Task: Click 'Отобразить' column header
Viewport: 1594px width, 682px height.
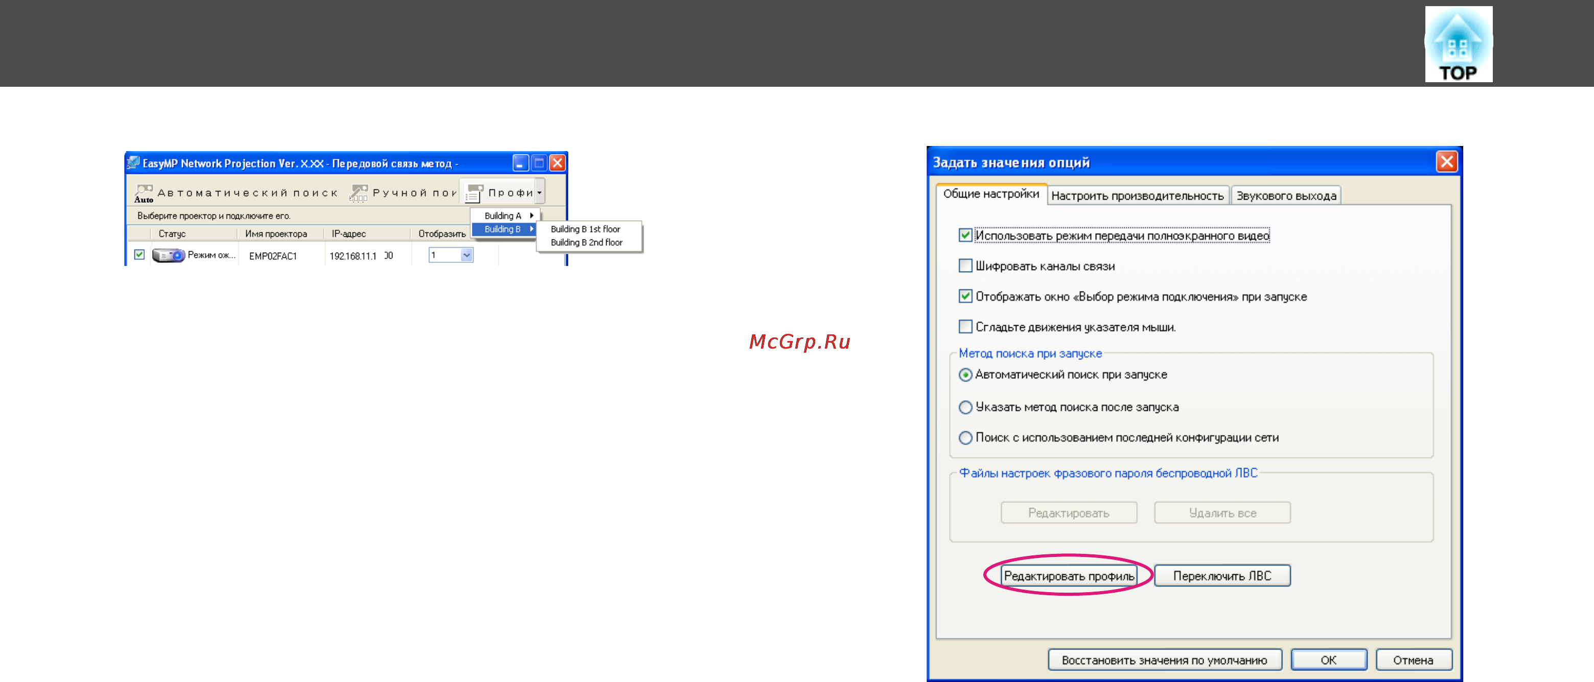Action: (442, 233)
